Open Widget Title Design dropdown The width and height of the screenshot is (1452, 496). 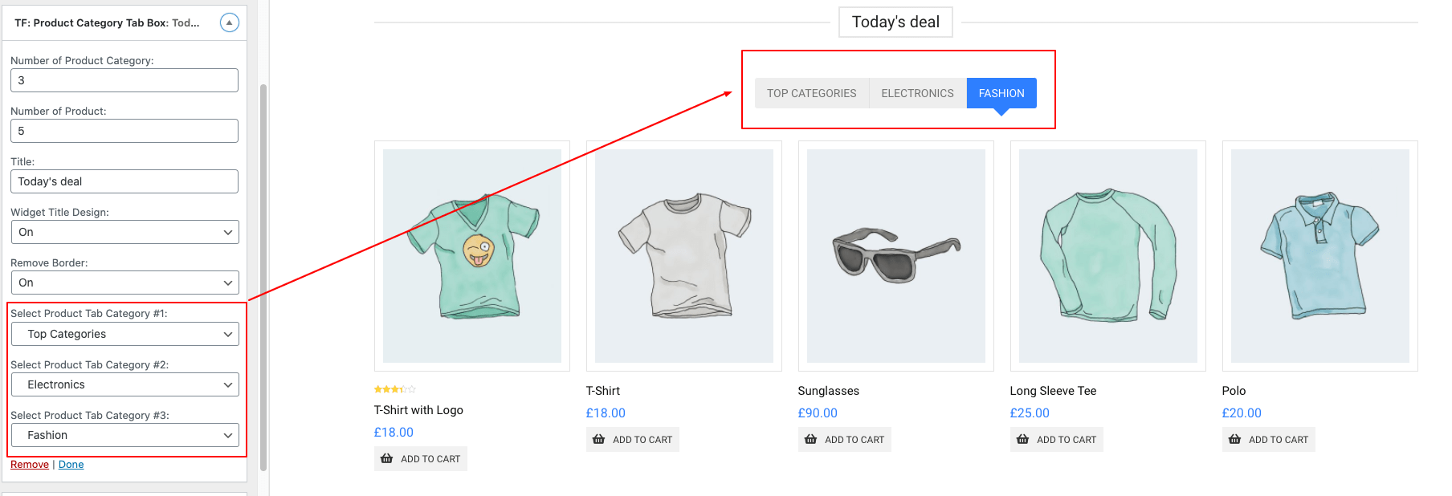(x=124, y=232)
